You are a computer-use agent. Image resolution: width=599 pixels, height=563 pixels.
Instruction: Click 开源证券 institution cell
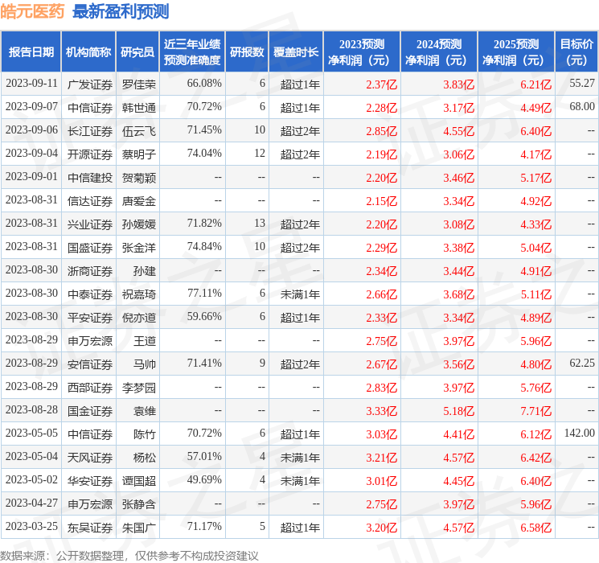tap(90, 154)
